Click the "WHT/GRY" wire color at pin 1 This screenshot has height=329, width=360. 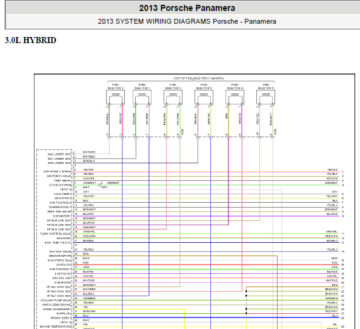point(89,152)
